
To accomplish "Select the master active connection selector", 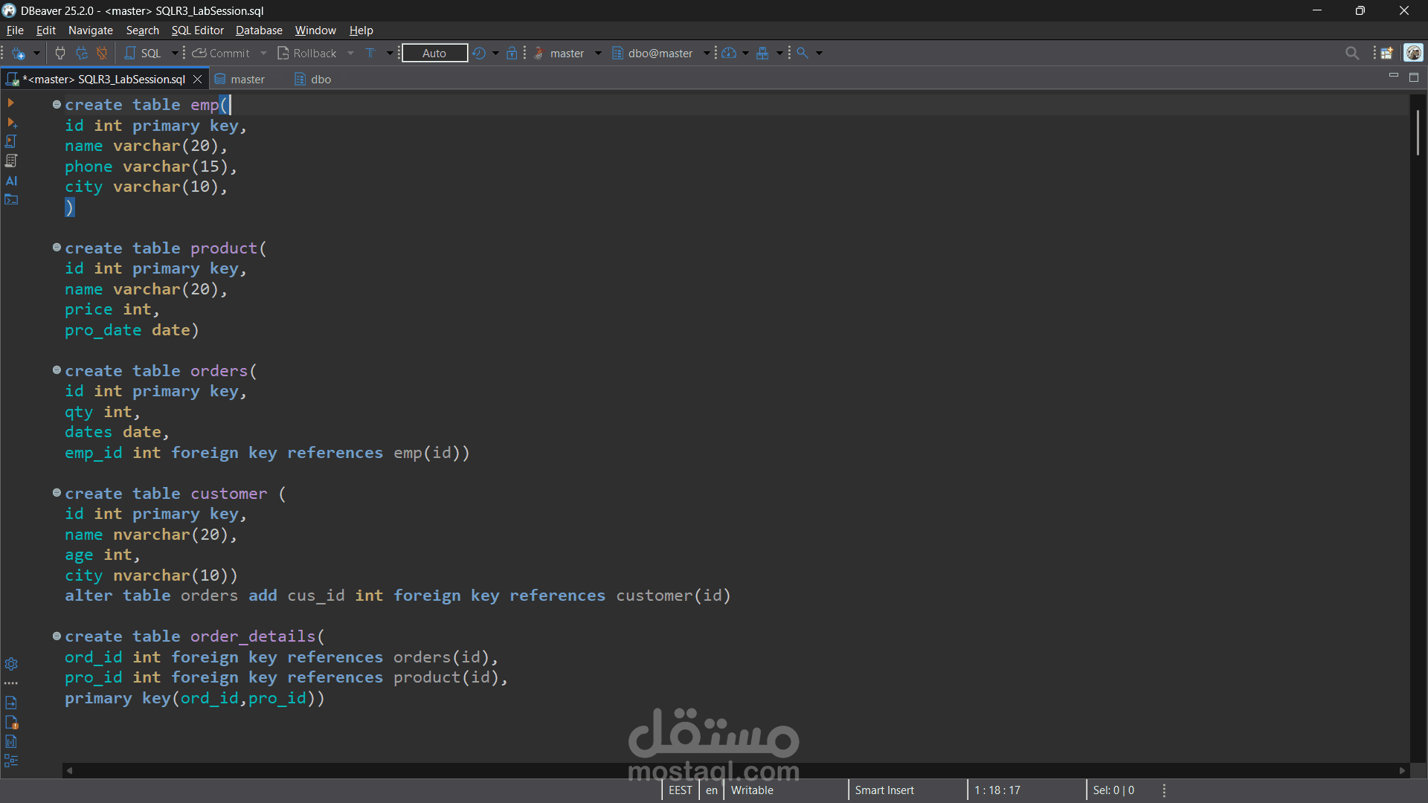I will [559, 54].
